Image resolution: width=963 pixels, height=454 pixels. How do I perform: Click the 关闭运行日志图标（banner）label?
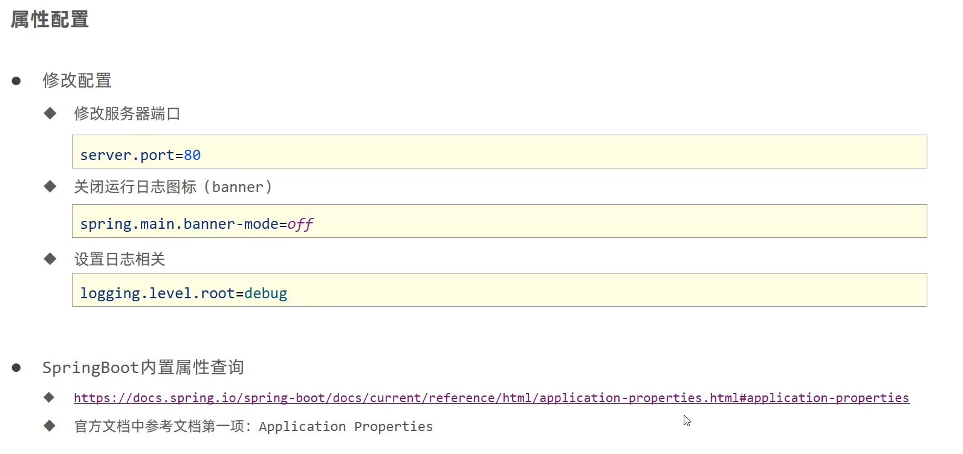[173, 187]
